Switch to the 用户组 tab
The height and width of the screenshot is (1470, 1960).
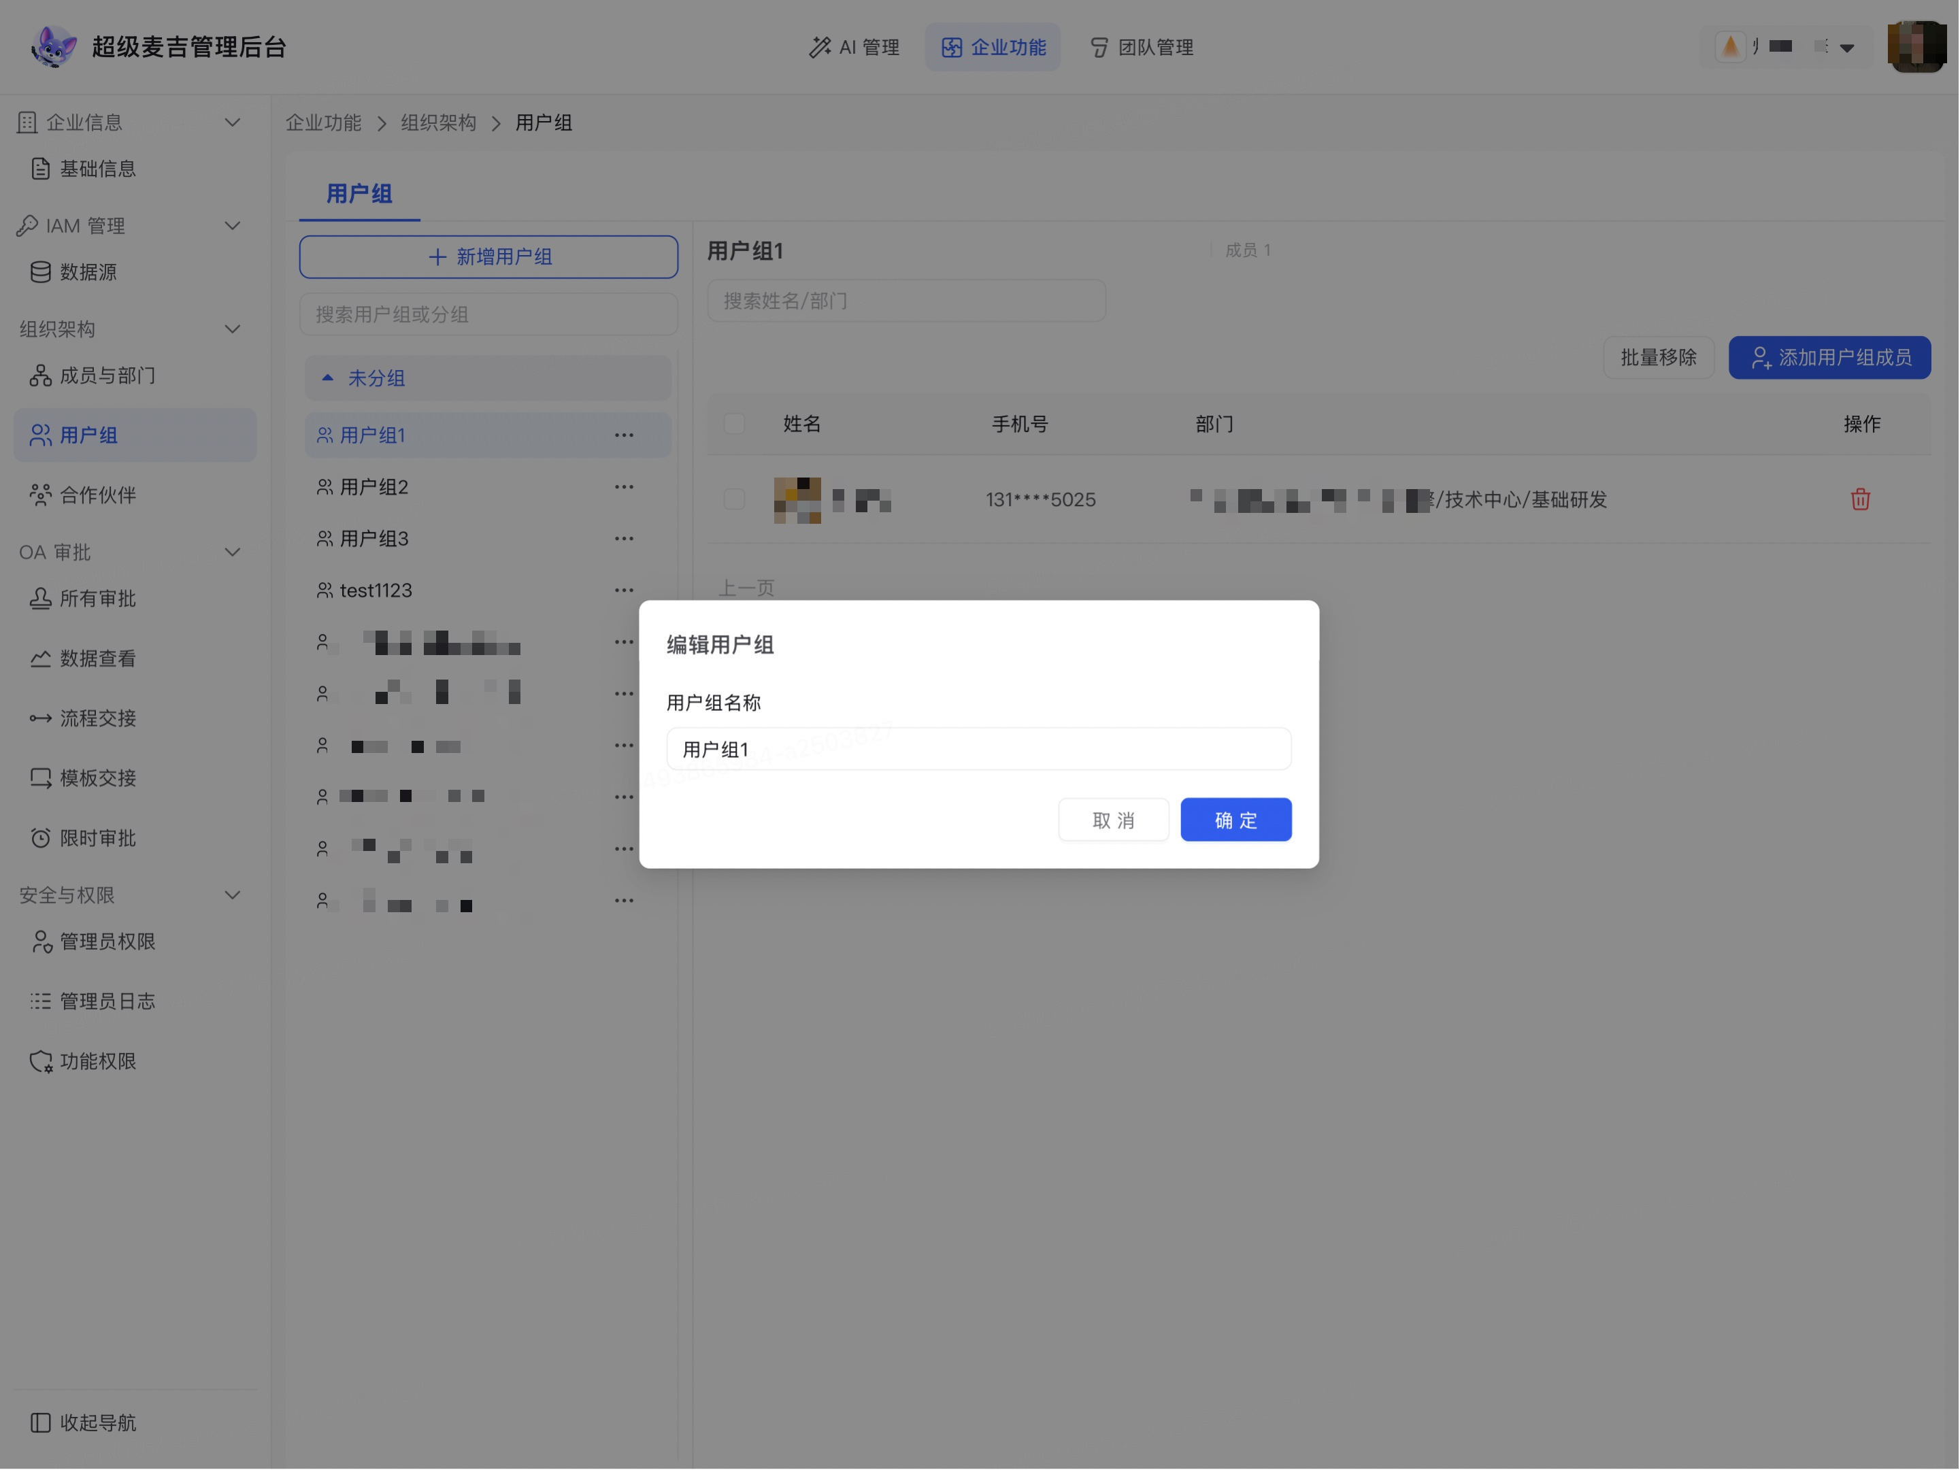click(359, 194)
